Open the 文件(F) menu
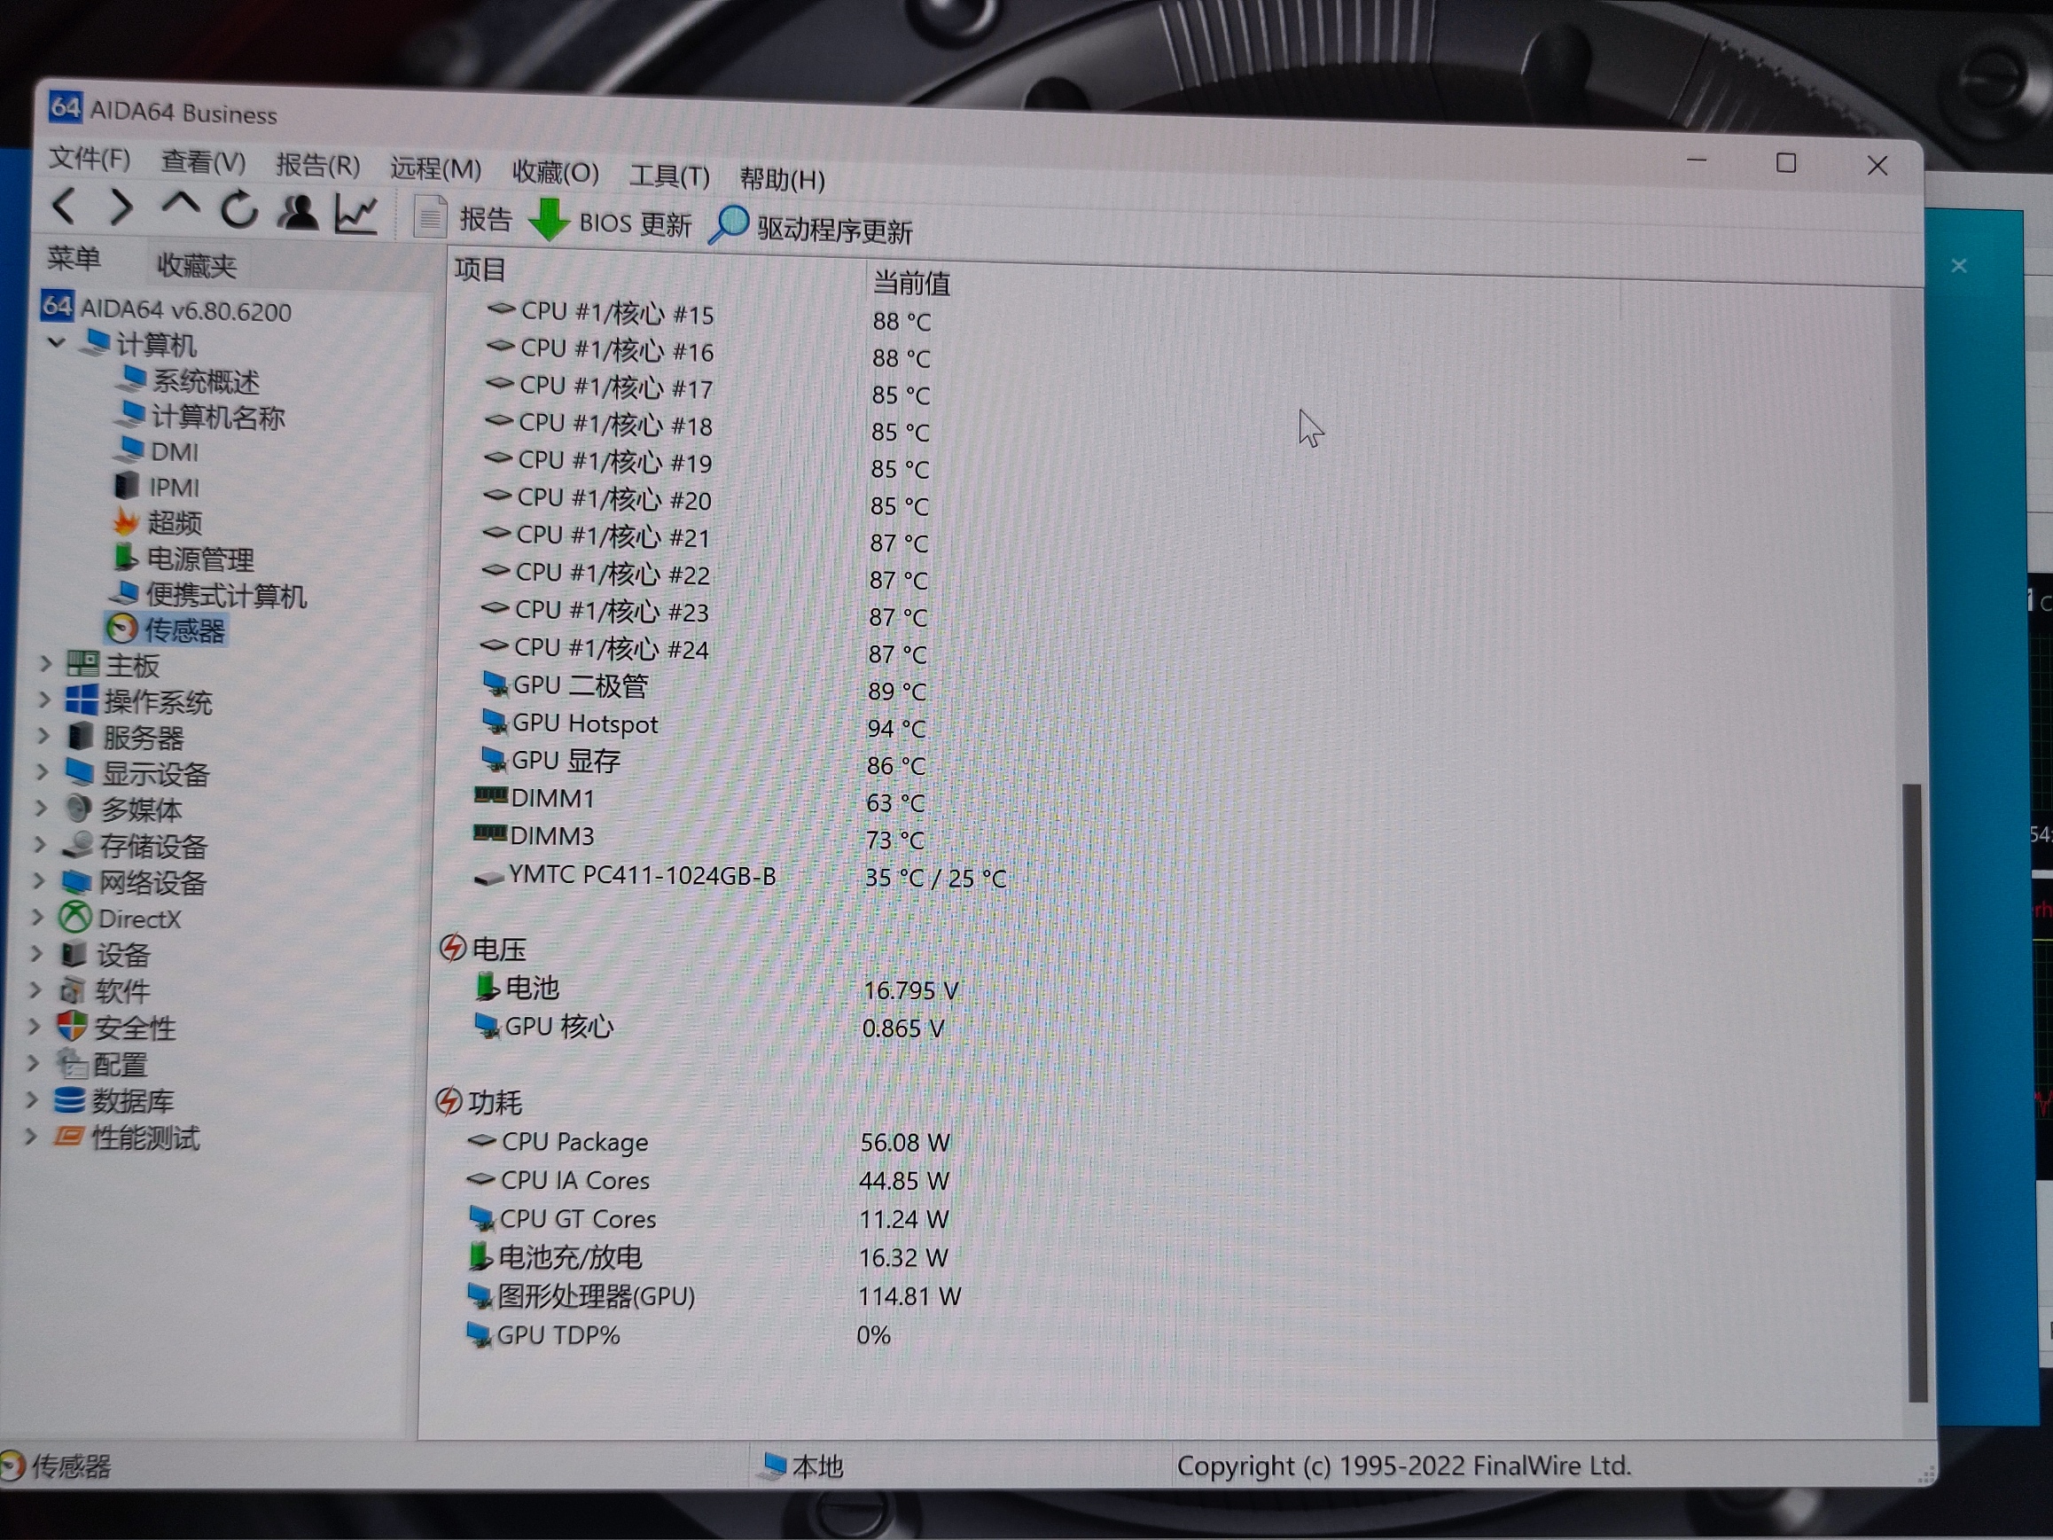The width and height of the screenshot is (2053, 1540). [x=90, y=159]
